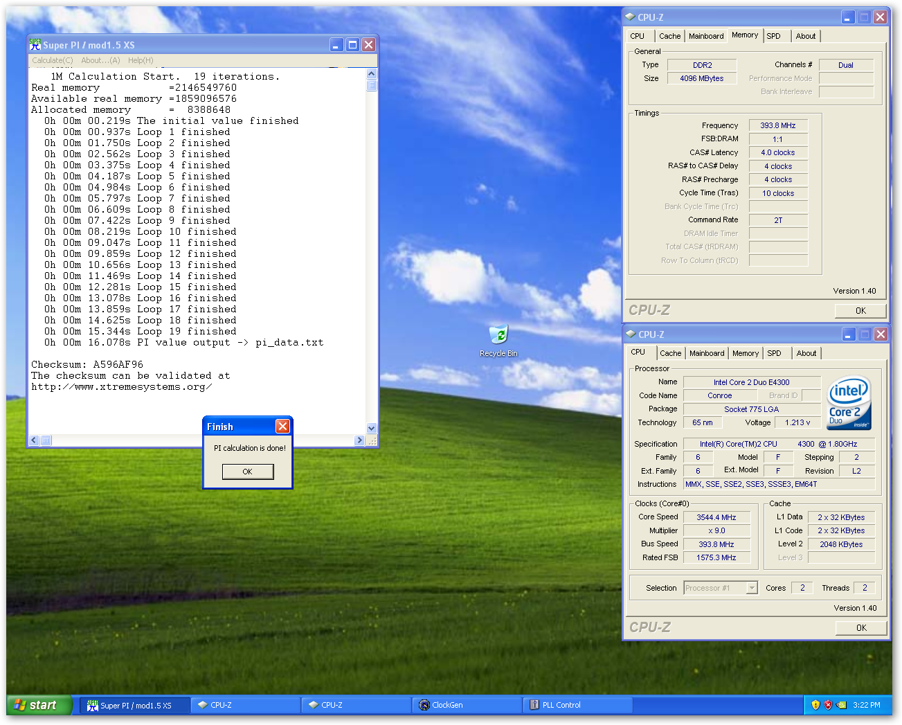The width and height of the screenshot is (902, 725).
Task: Click the bottom CPU-Z window title icon
Action: [x=631, y=334]
